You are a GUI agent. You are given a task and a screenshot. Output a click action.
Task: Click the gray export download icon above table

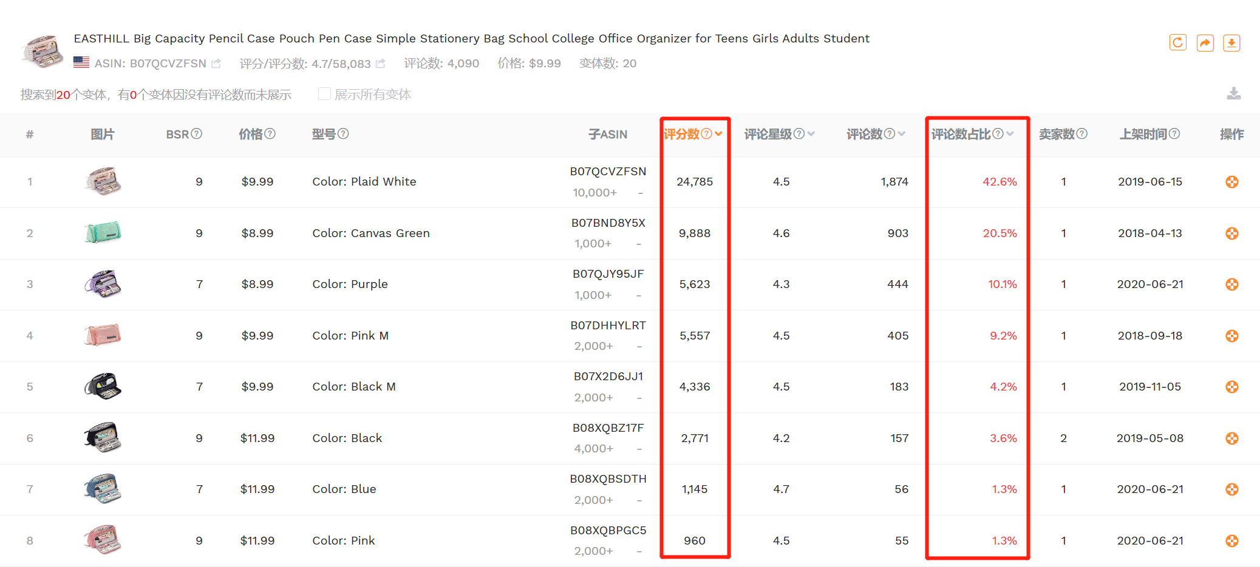tap(1233, 93)
